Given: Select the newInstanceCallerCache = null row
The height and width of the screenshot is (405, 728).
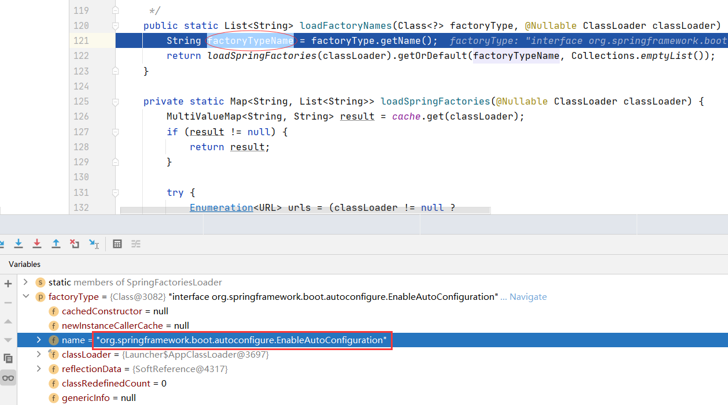Looking at the screenshot, I should [372, 325].
